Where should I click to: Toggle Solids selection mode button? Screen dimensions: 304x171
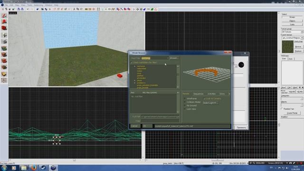pos(292,24)
